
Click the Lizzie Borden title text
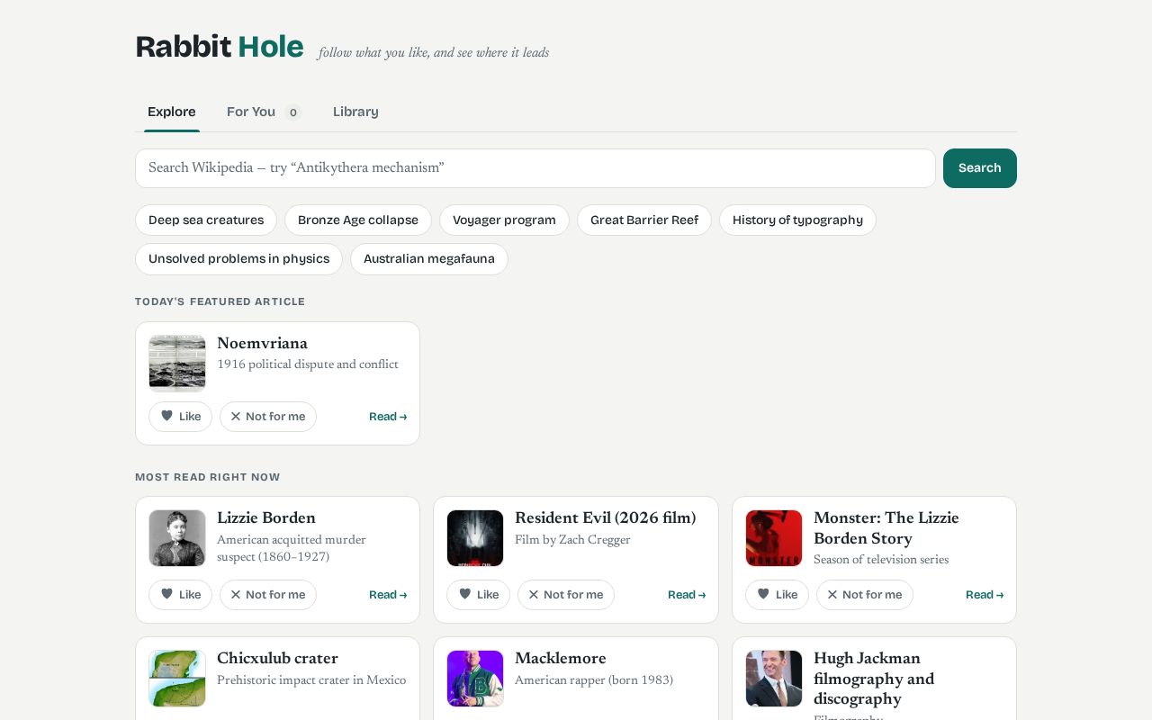pos(266,518)
